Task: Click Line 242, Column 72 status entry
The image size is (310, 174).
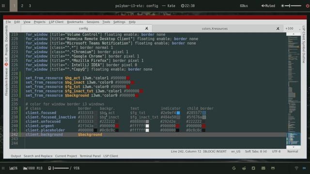Action: (186, 151)
